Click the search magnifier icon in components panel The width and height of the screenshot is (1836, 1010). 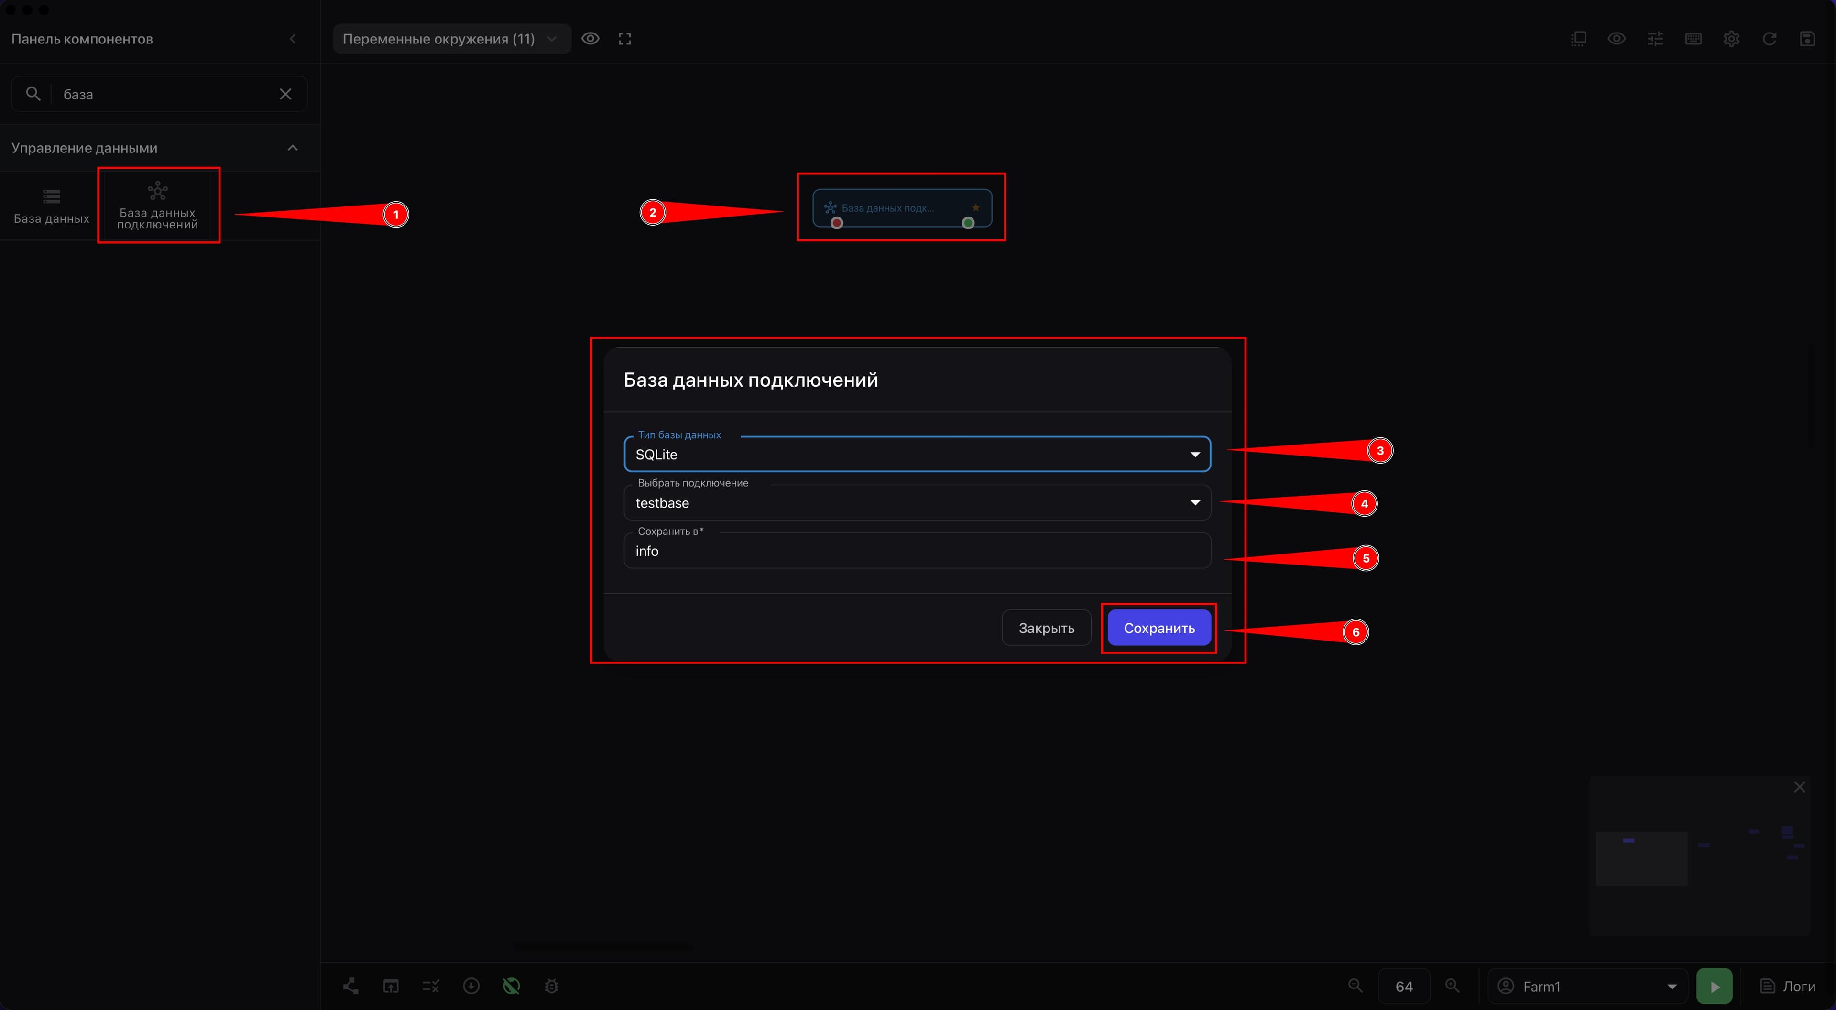point(33,93)
